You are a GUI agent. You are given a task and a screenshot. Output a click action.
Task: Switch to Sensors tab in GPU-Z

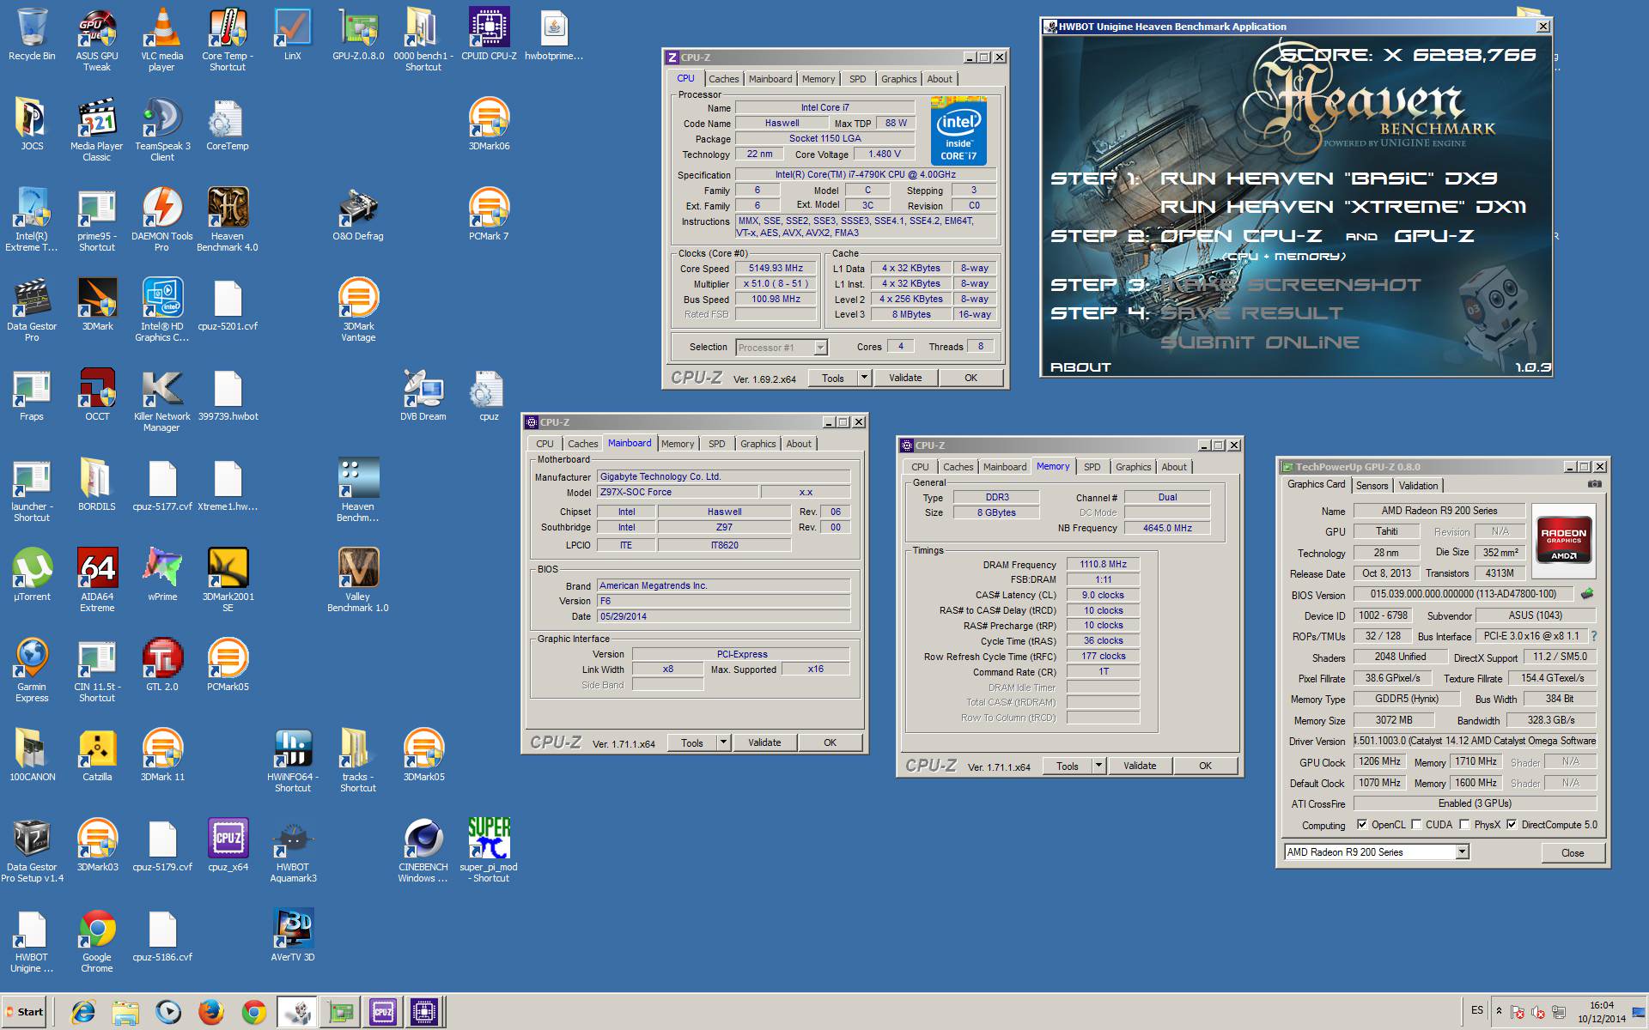1372,486
